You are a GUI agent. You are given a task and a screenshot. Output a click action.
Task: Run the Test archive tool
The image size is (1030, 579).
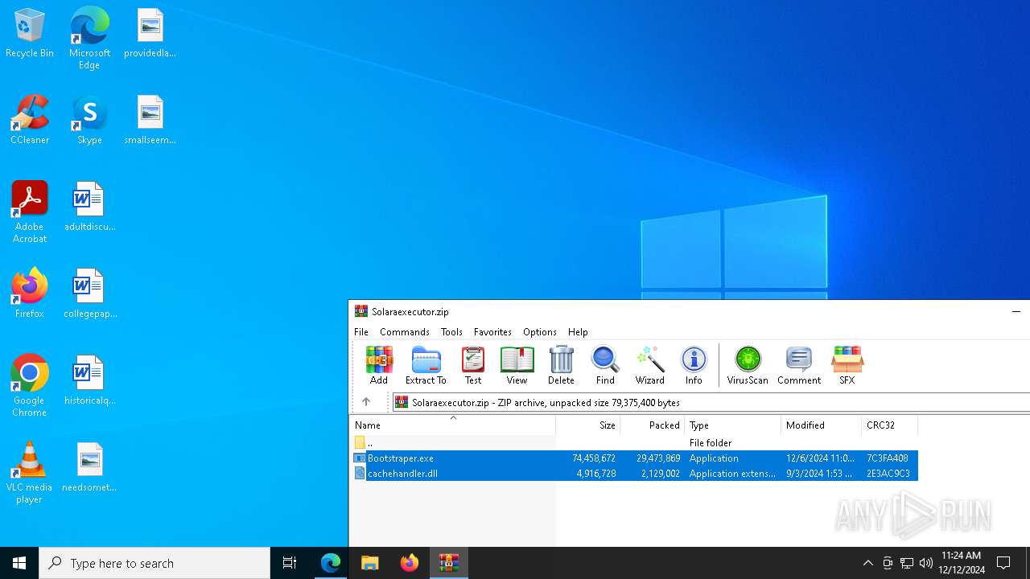click(473, 366)
